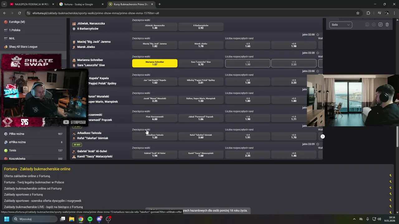Close the 'fortuna - Szukaj w Google' tab
The width and height of the screenshot is (399, 224).
[x=103, y=4]
